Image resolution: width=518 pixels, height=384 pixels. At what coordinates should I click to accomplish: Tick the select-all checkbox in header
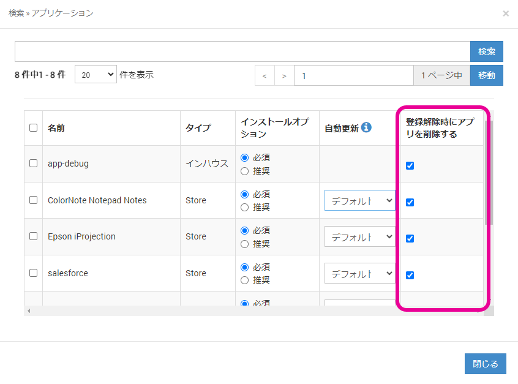coord(34,128)
